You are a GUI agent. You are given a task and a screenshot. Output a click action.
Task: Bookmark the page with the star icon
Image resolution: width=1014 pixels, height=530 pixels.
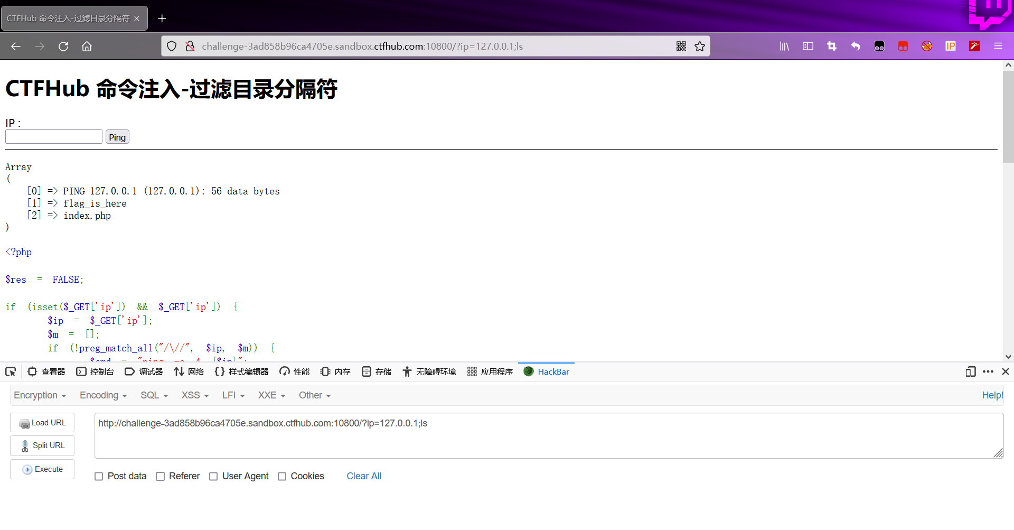[700, 46]
